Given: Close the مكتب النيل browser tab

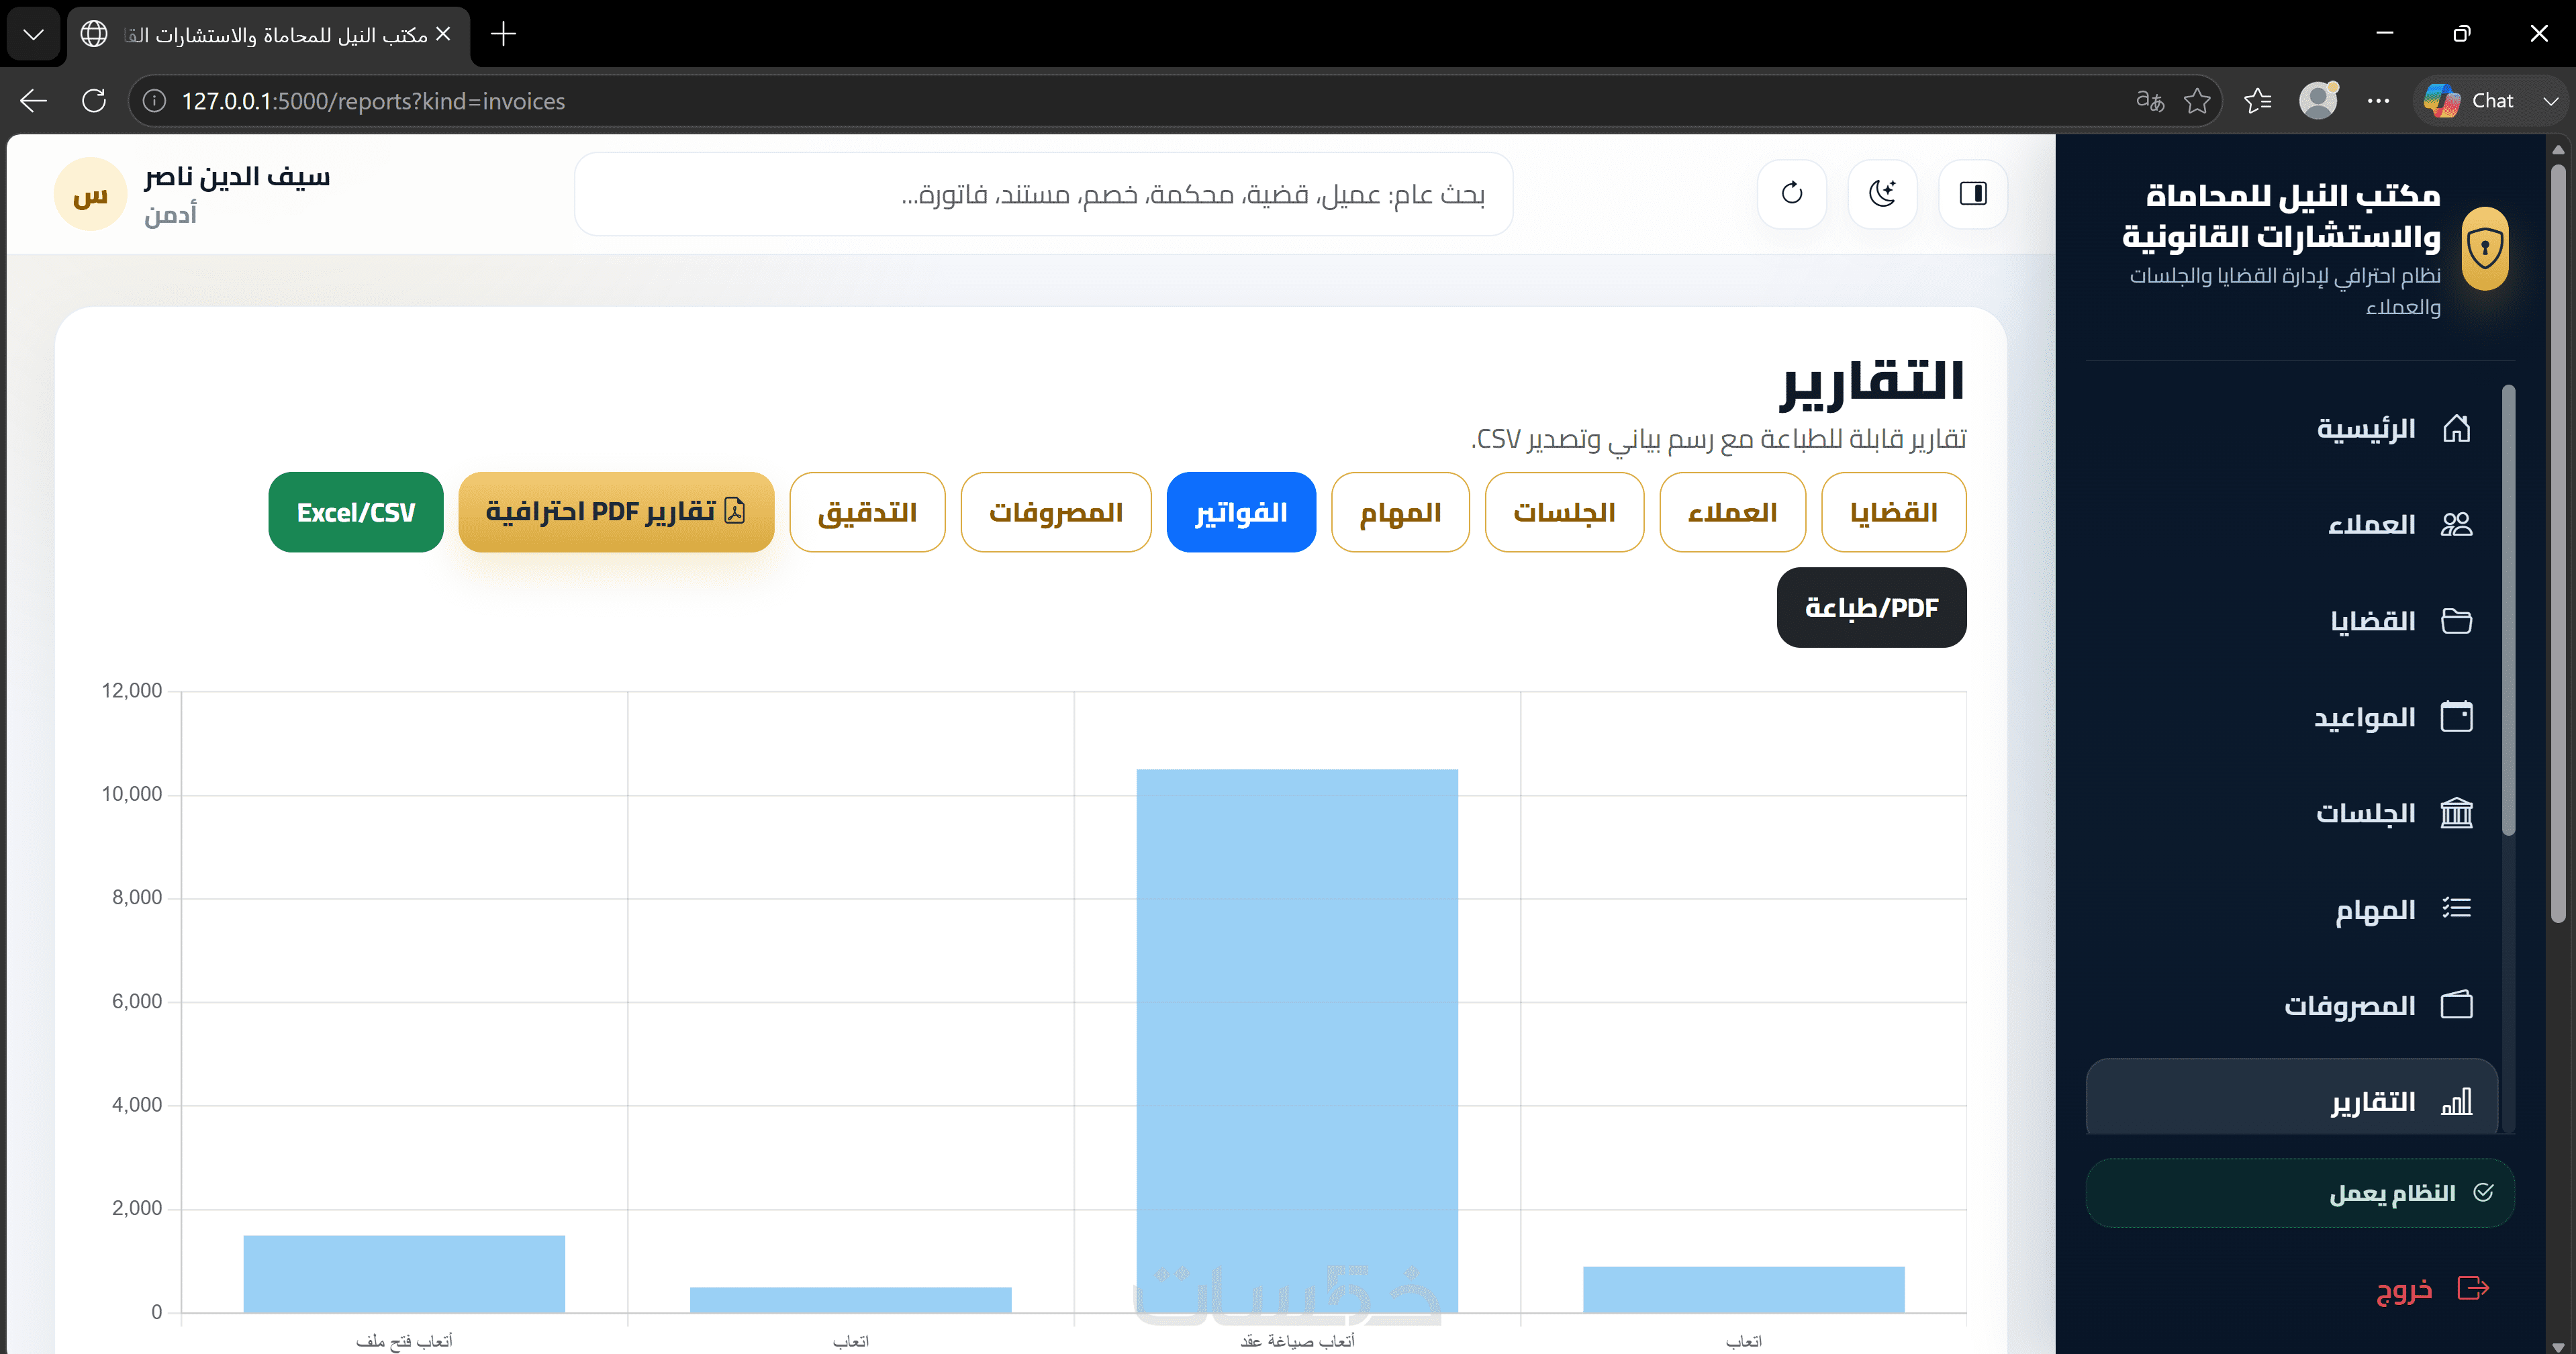Looking at the screenshot, I should [443, 34].
